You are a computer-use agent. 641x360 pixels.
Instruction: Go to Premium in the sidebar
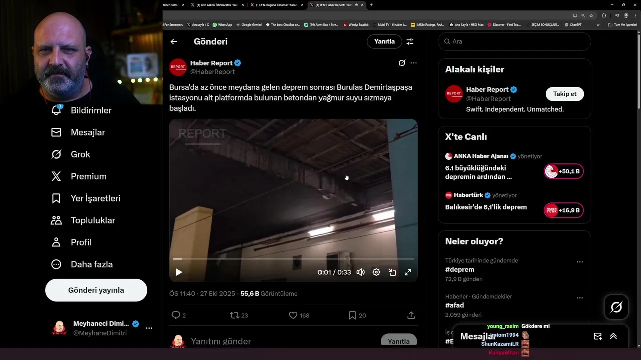click(x=79, y=176)
